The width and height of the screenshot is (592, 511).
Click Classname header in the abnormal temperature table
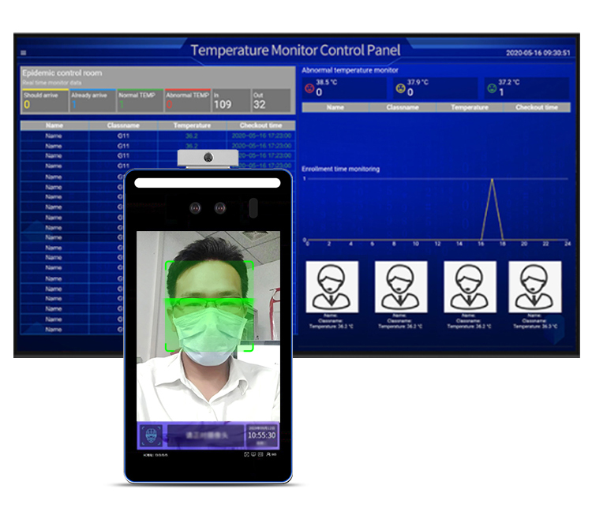pyautogui.click(x=402, y=107)
